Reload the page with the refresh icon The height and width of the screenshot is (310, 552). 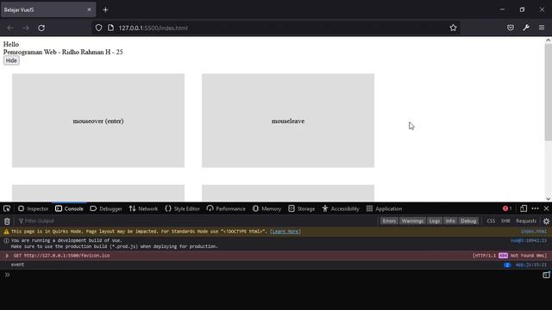point(41,28)
